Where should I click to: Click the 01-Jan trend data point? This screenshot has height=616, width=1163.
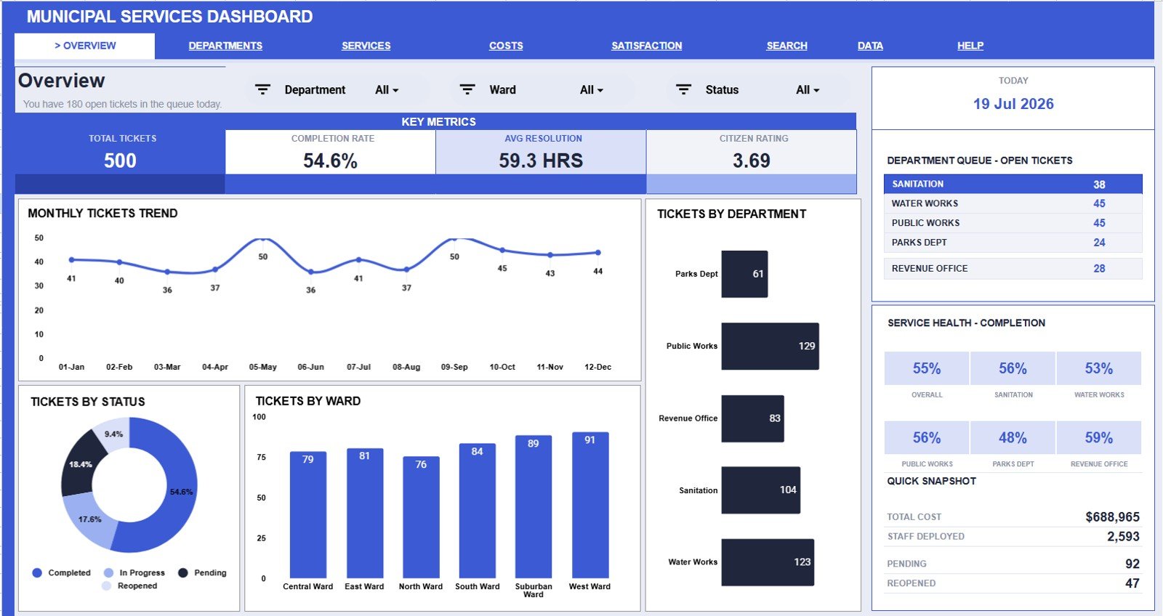(x=71, y=259)
